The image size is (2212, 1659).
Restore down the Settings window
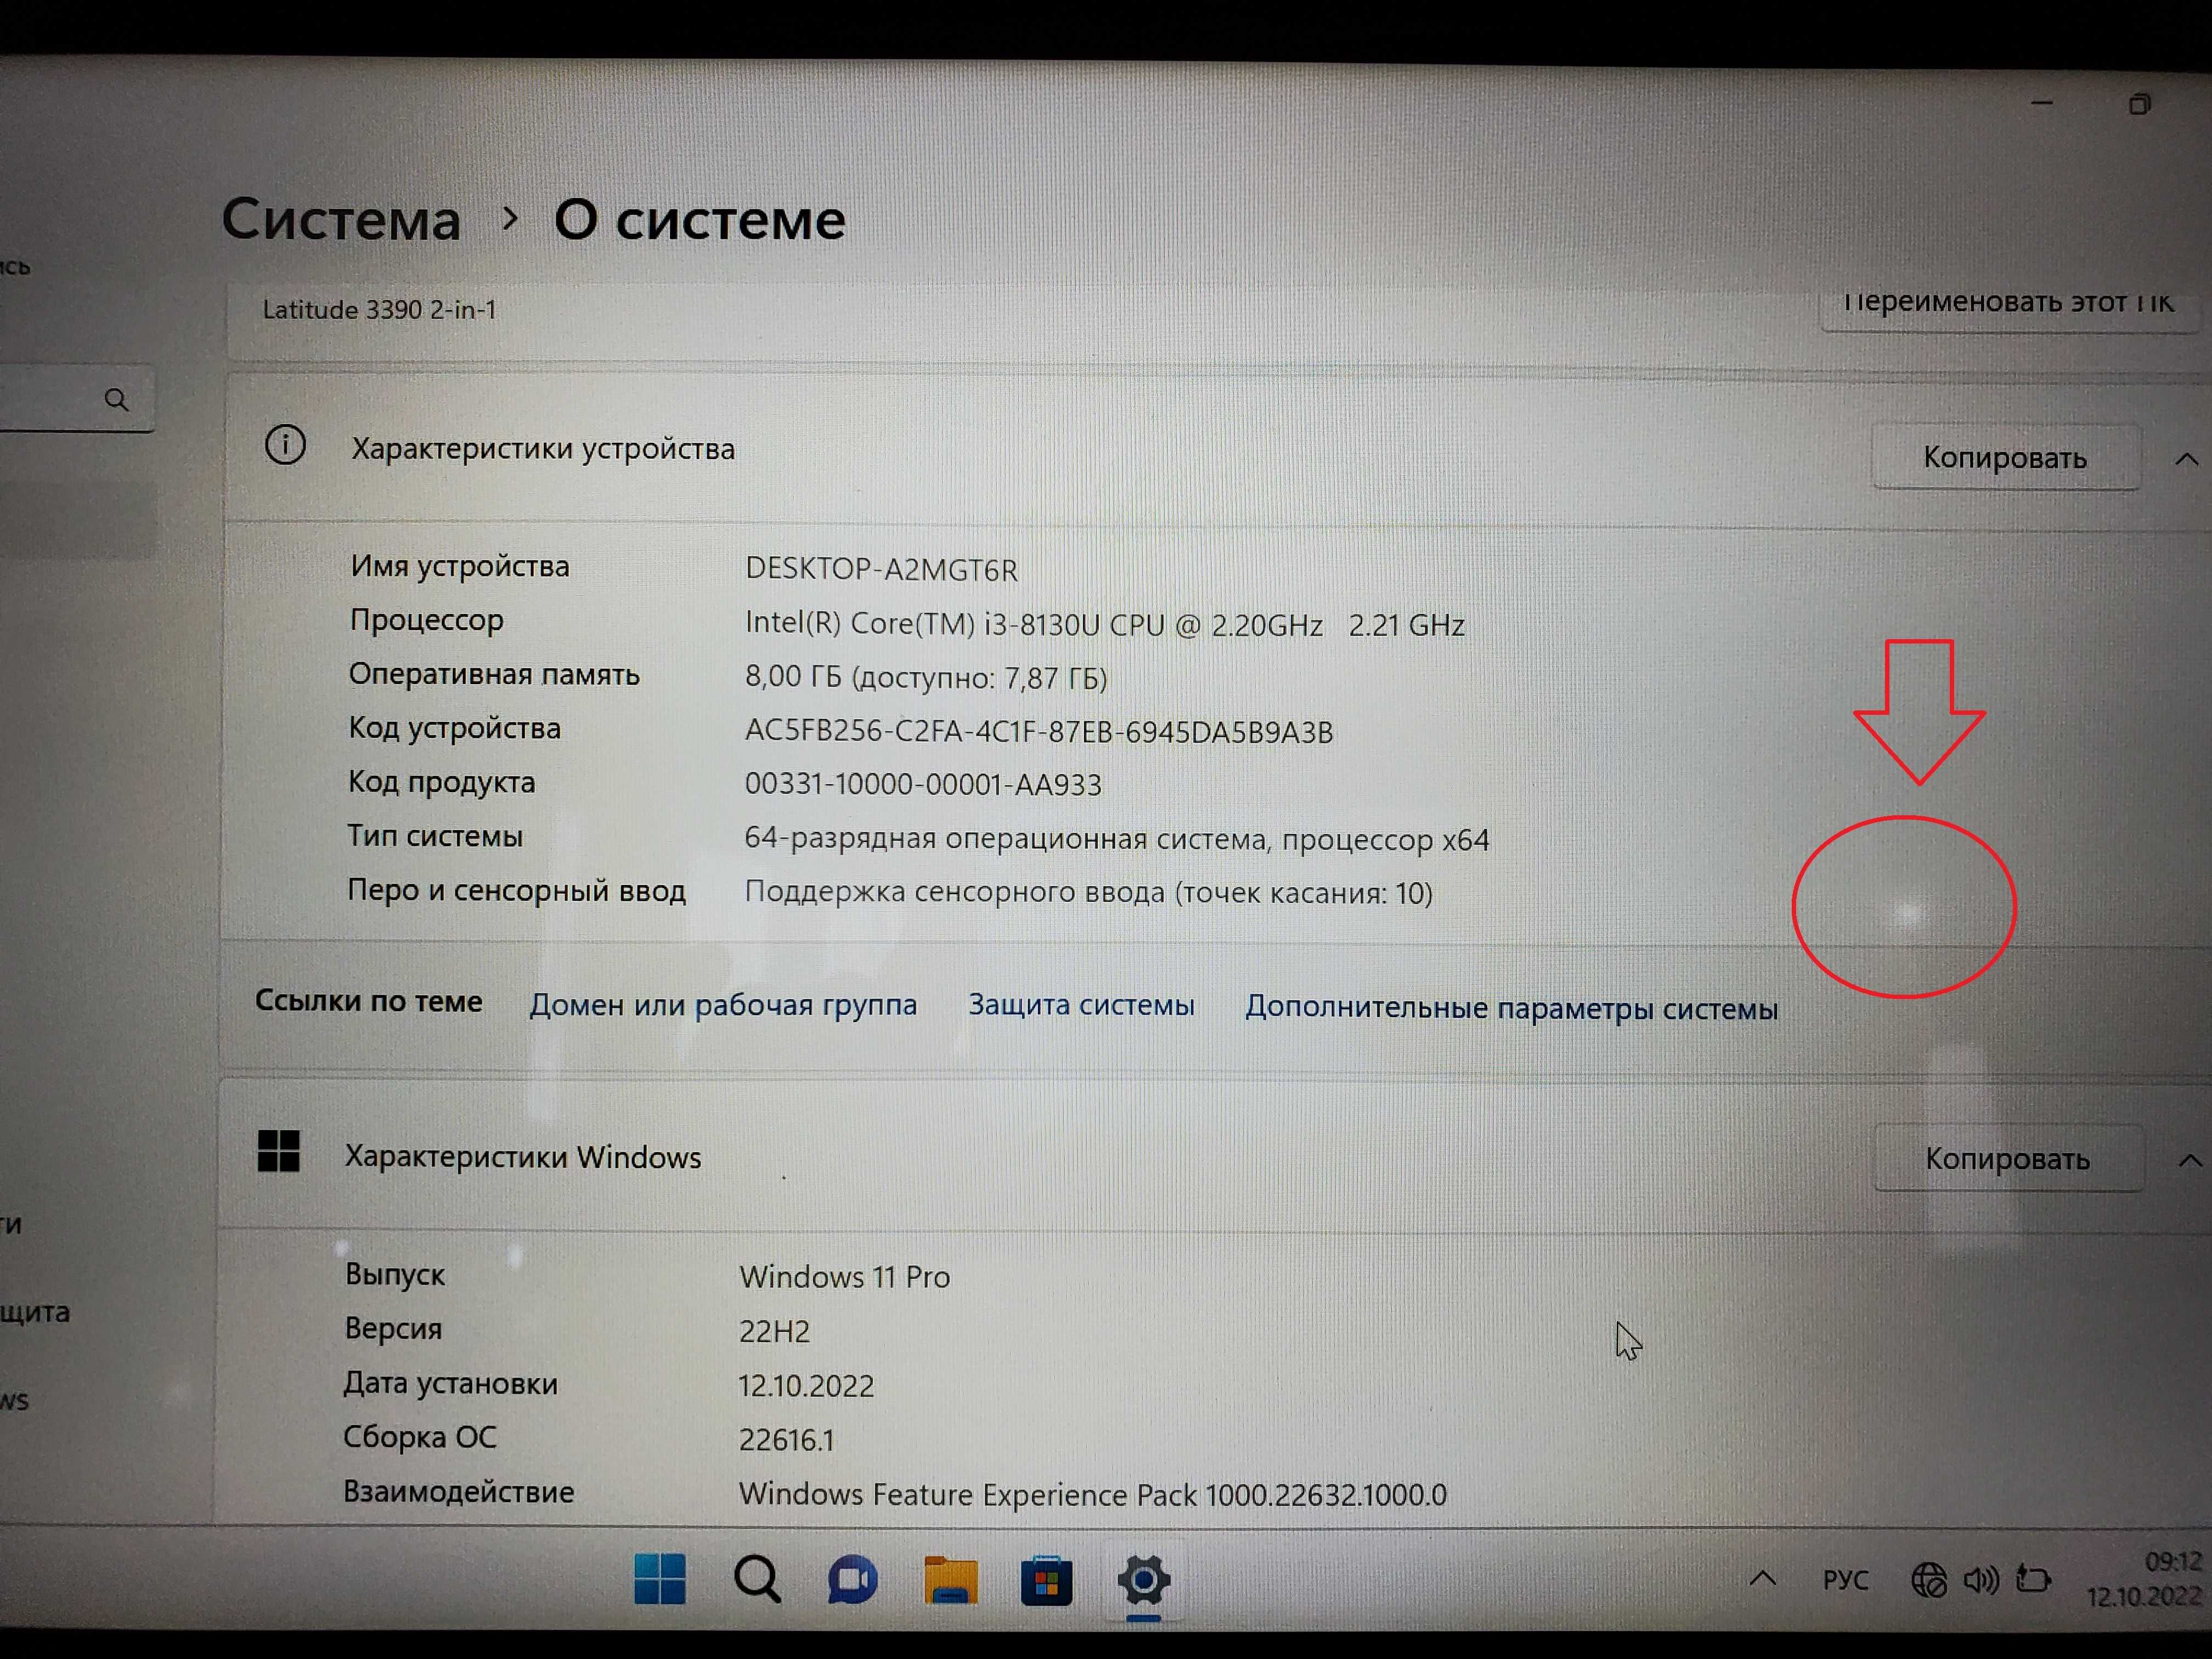click(x=2139, y=104)
